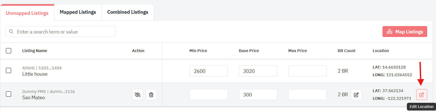Image resolution: width=436 pixels, height=111 pixels.
Task: Click the empty Max Price field for Little house
Action: click(x=308, y=71)
